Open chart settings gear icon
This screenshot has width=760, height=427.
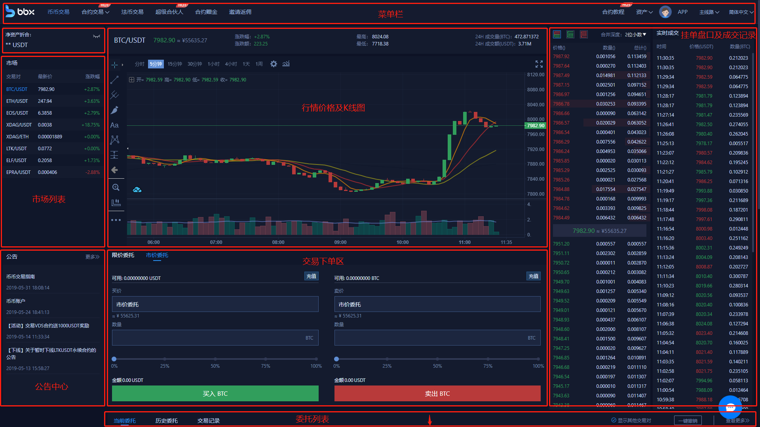coord(274,64)
